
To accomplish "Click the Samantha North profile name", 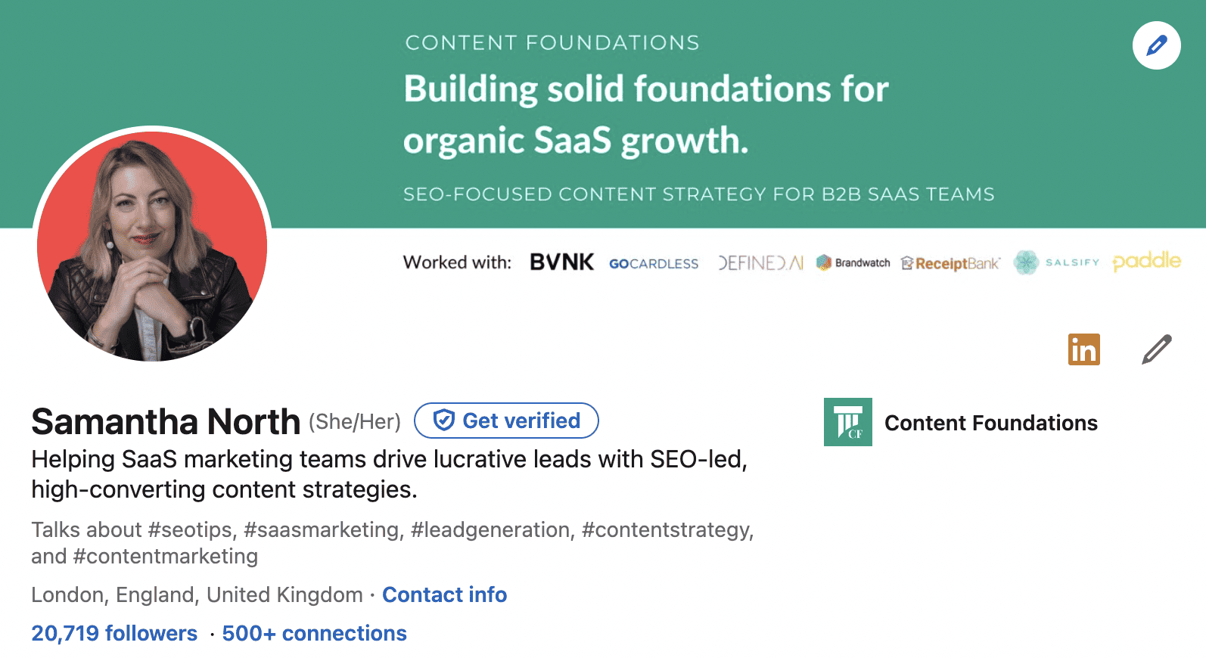I will [x=166, y=421].
